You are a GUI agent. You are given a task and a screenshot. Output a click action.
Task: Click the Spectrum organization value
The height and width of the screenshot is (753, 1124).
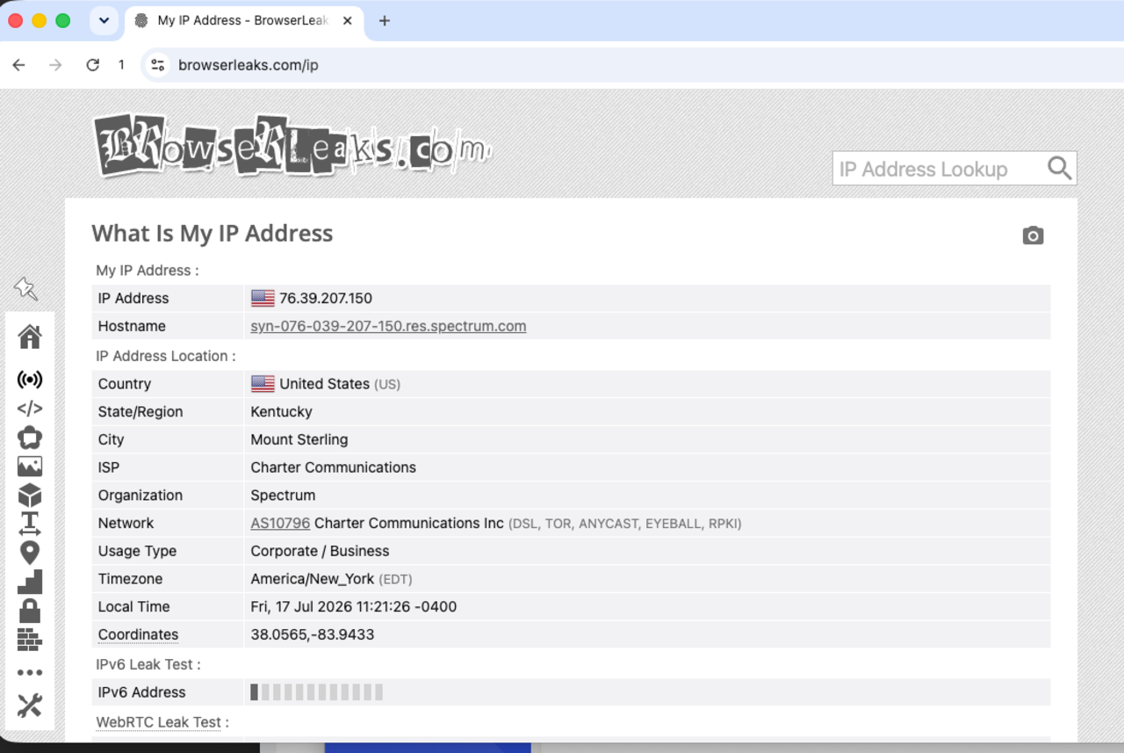pyautogui.click(x=283, y=495)
